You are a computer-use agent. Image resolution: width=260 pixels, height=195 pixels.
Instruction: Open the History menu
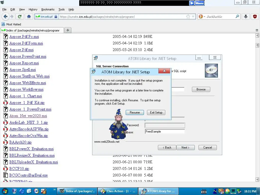(33, 9)
